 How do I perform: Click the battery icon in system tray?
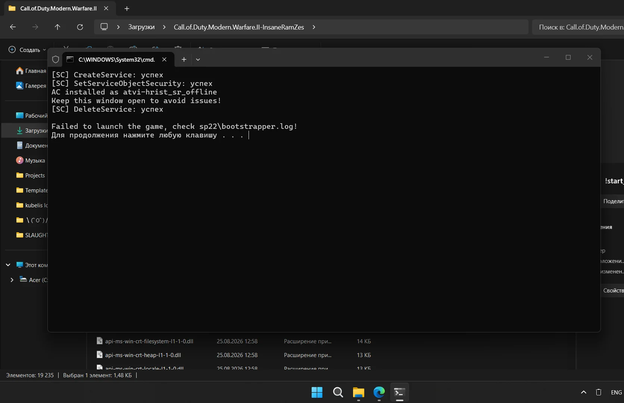click(599, 392)
